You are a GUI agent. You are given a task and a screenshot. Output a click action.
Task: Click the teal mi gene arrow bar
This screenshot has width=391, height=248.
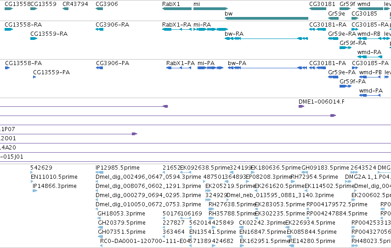pyautogui.click(x=210, y=9)
